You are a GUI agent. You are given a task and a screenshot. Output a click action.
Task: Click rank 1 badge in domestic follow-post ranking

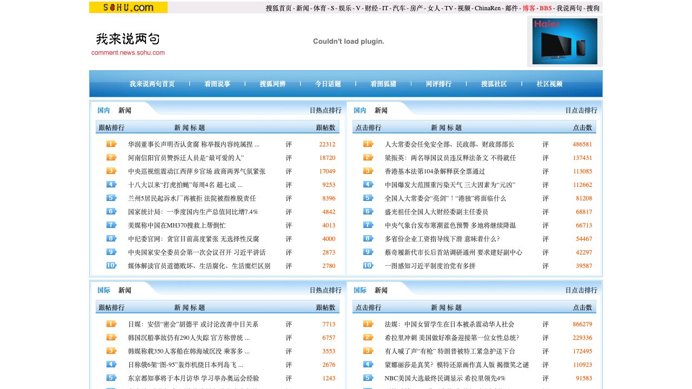click(x=111, y=144)
